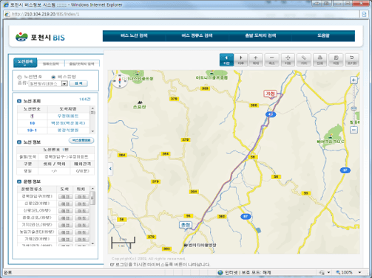Select the zoom-in plus tool in toolbar
Image resolution: width=372 pixels, height=278 pixels.
pyautogui.click(x=256, y=60)
